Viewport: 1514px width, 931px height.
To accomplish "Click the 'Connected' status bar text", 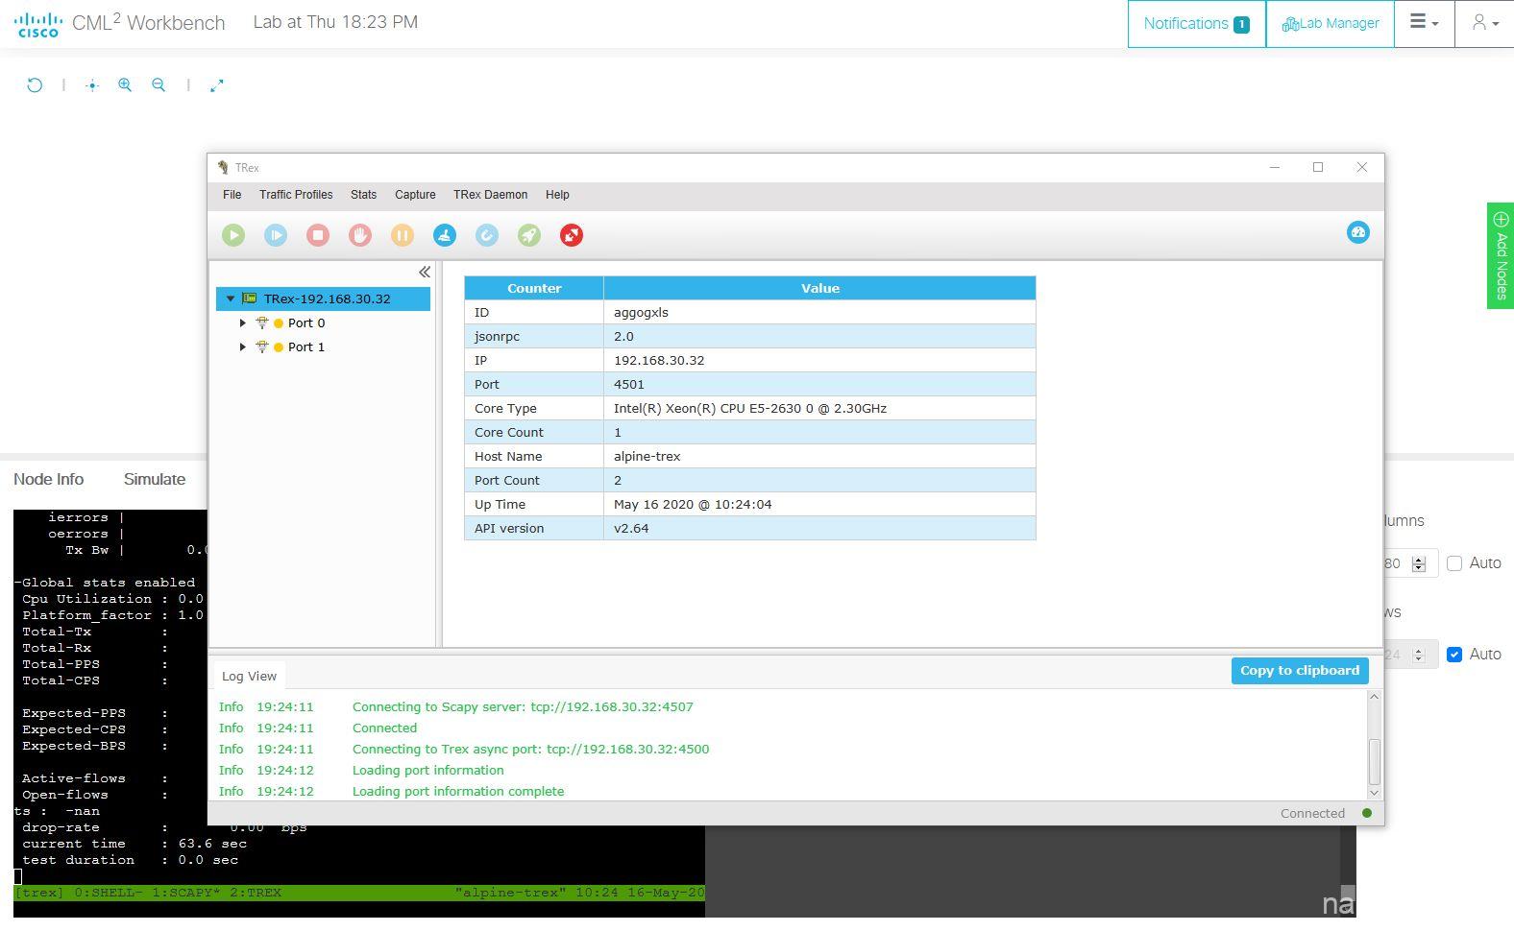I will 1312,813.
